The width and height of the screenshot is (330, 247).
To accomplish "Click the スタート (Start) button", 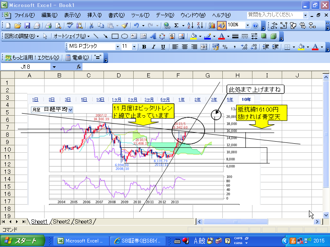I will click(21, 241).
